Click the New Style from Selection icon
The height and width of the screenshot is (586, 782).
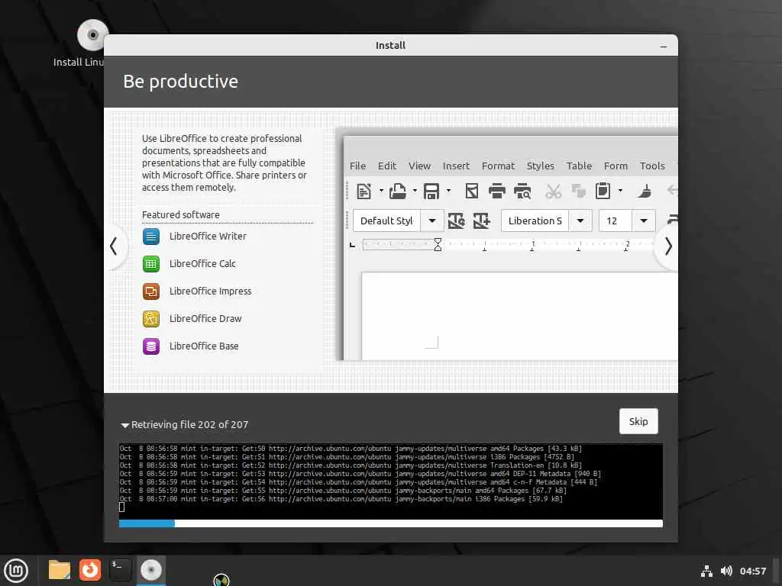click(x=481, y=221)
